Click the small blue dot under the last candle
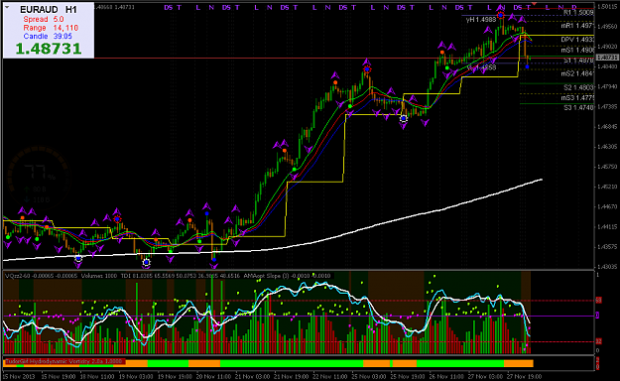The height and width of the screenshot is (381, 620). pos(527,66)
